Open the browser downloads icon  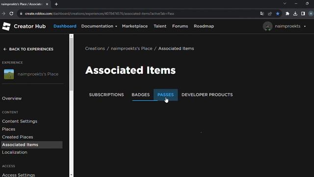coord(295,14)
